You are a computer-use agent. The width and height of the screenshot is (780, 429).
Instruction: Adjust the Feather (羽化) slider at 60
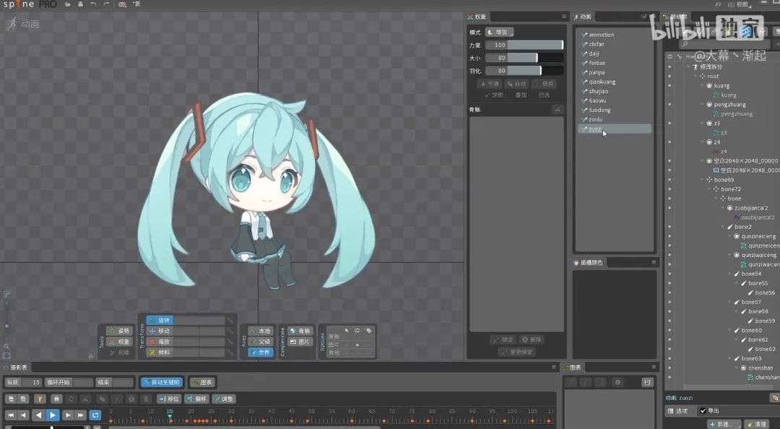click(x=524, y=71)
